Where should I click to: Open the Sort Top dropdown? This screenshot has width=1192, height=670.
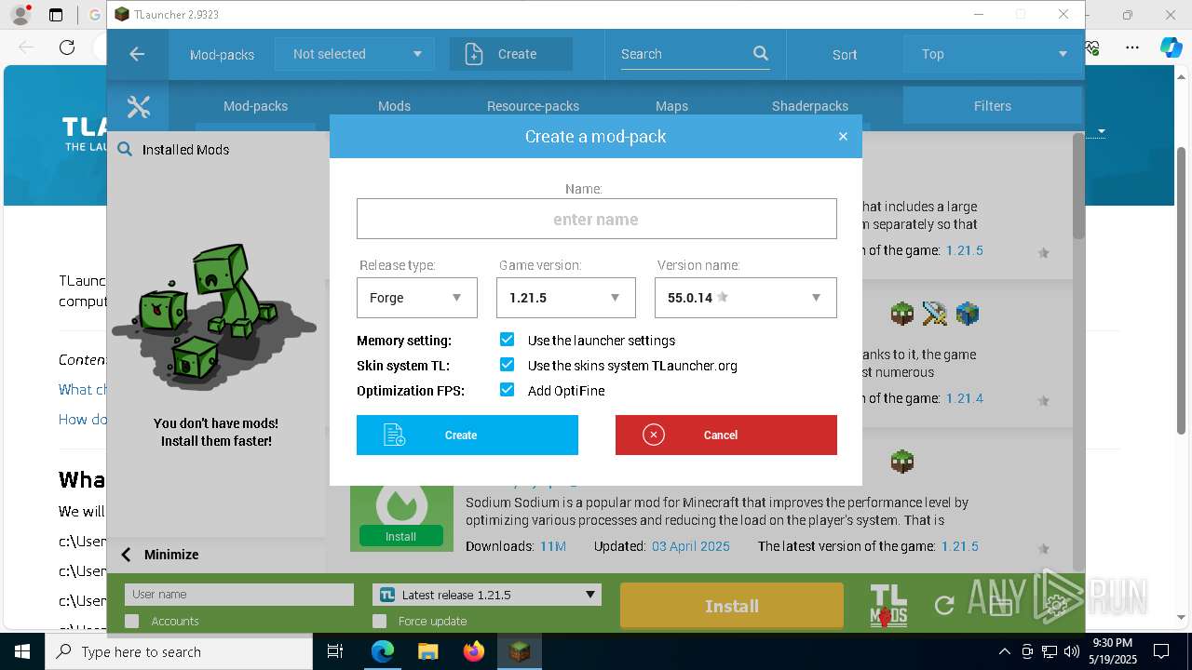click(x=993, y=54)
